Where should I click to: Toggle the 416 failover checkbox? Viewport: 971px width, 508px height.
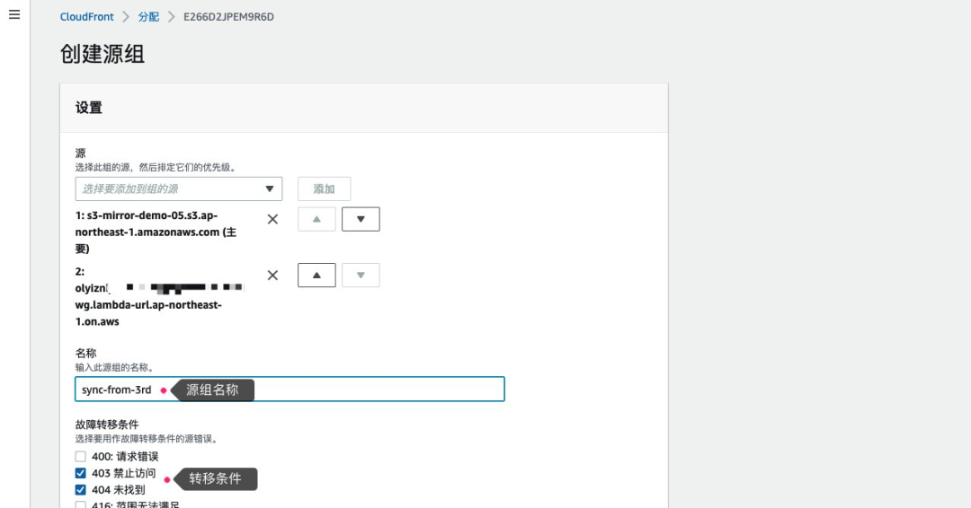[x=81, y=504]
